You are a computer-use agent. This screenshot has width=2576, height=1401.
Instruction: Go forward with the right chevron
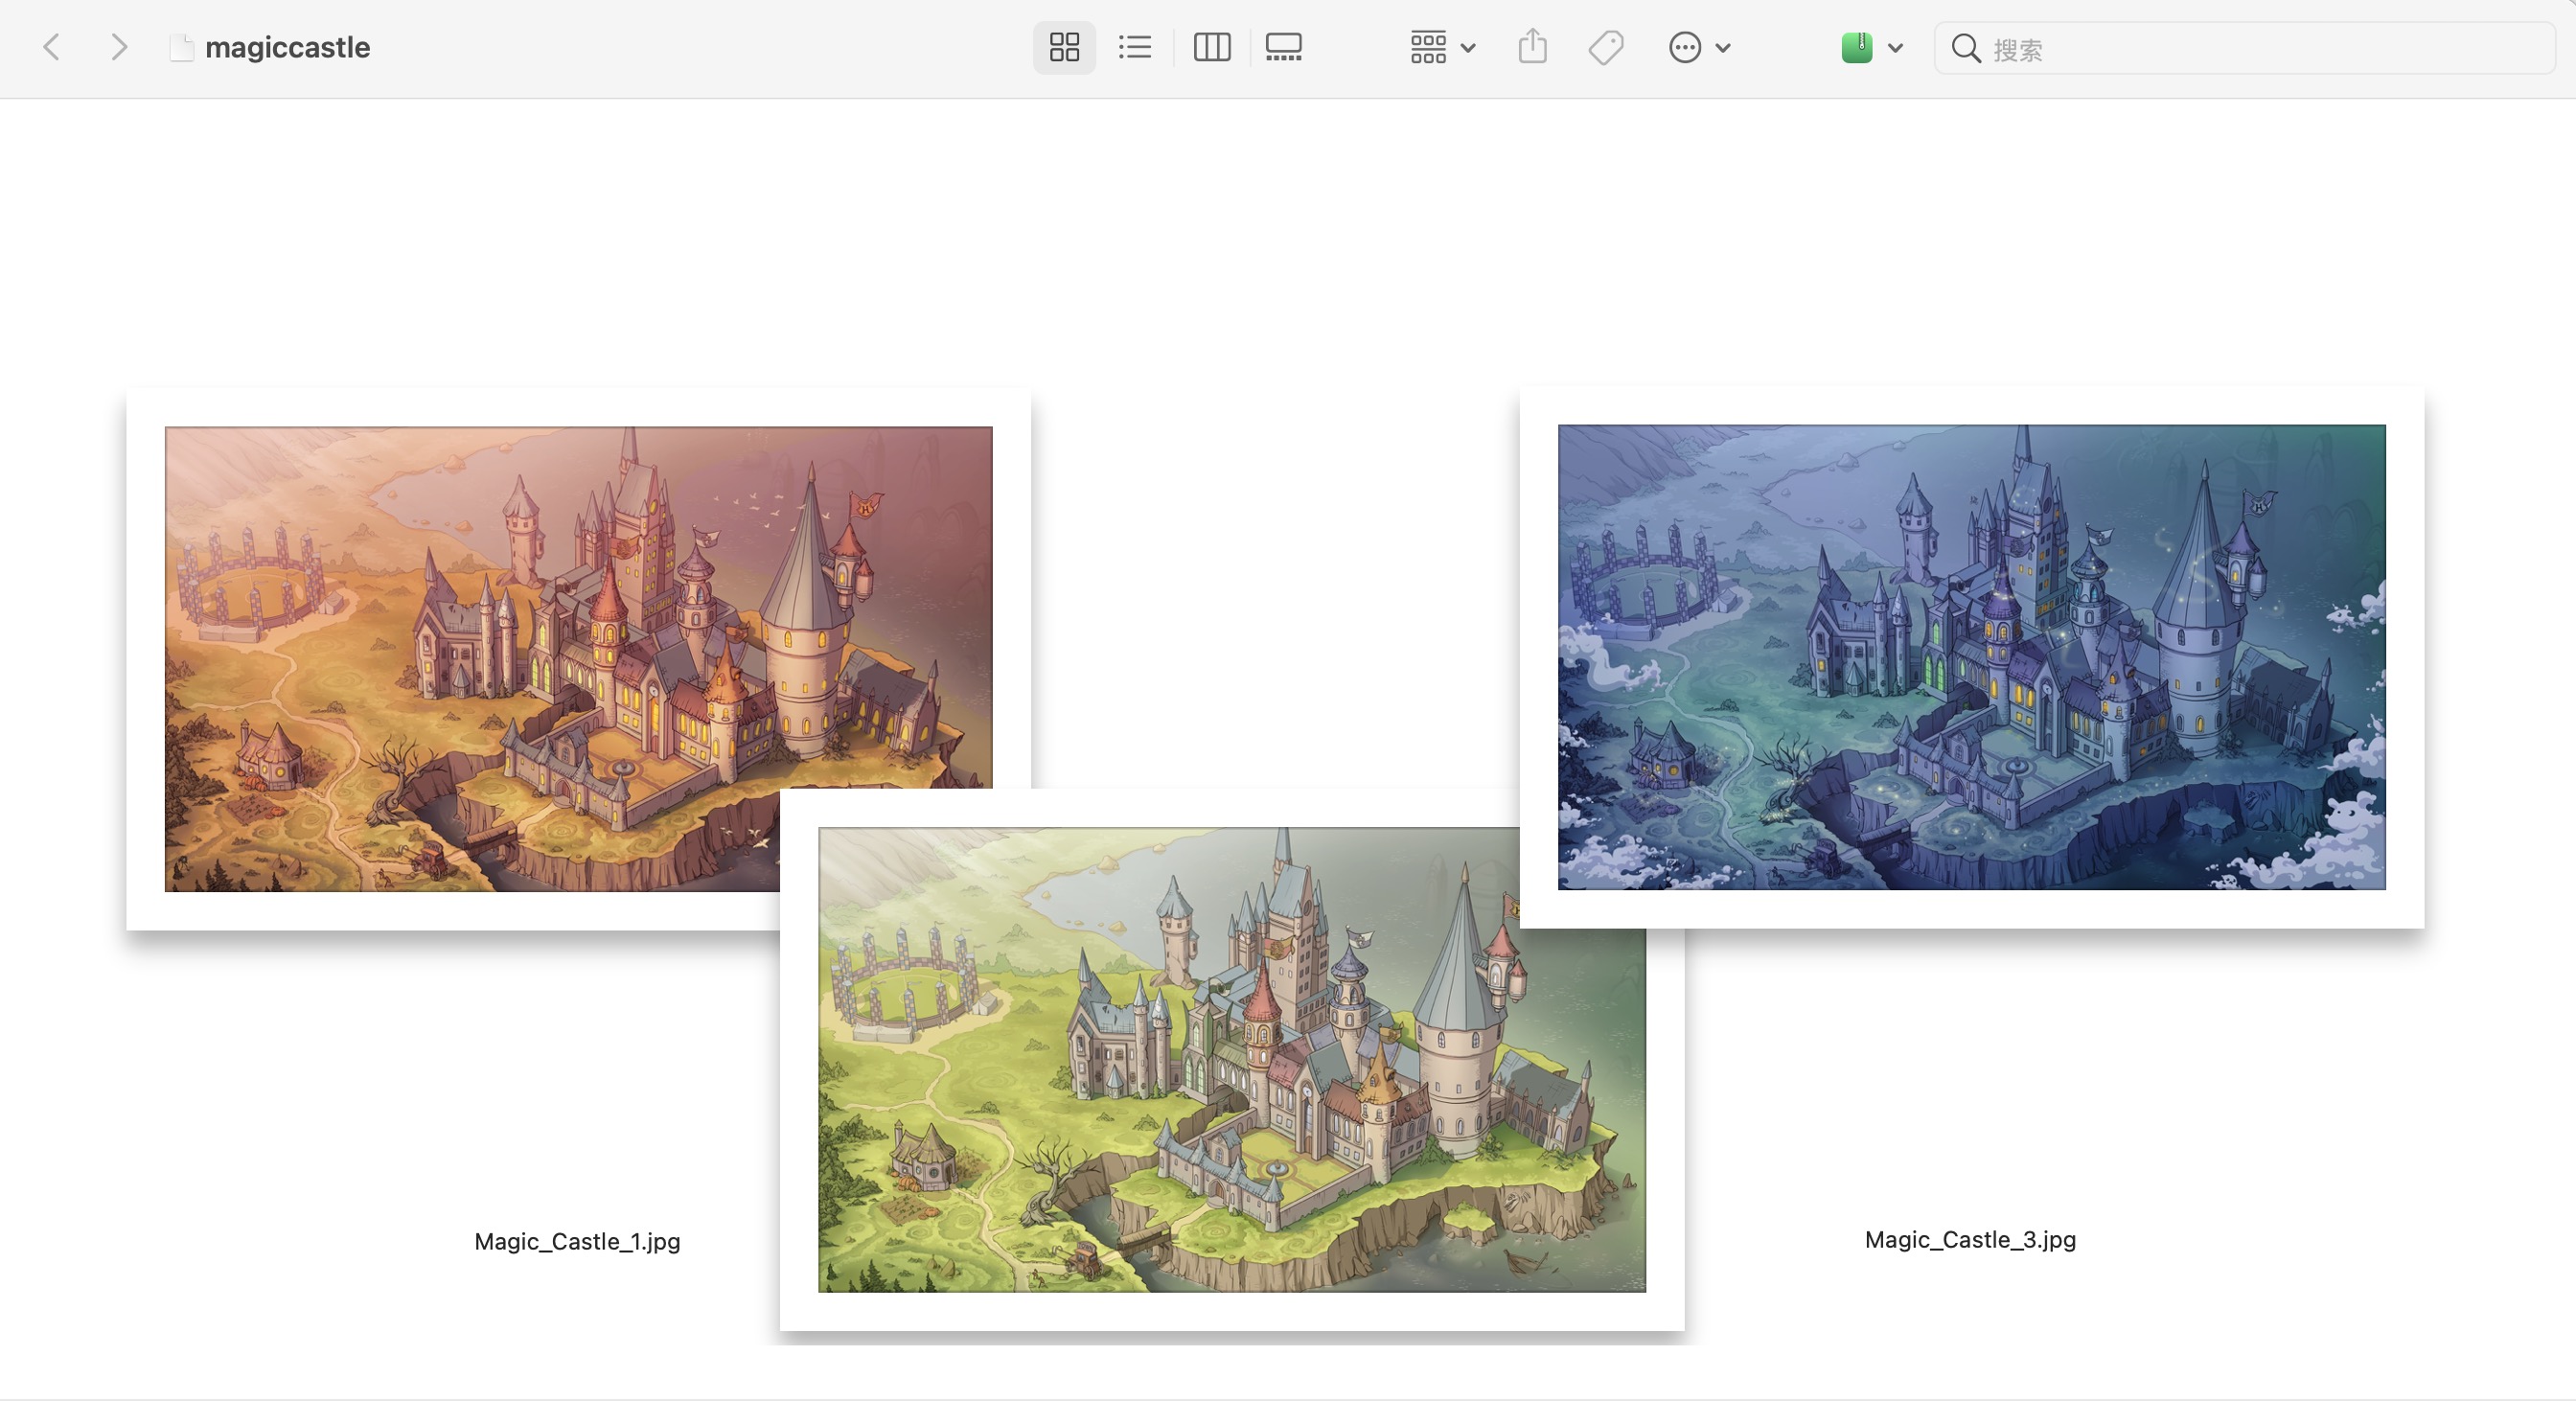pyautogui.click(x=118, y=47)
